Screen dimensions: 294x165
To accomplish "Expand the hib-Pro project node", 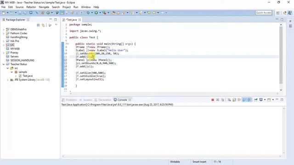I will (x=4, y=41).
